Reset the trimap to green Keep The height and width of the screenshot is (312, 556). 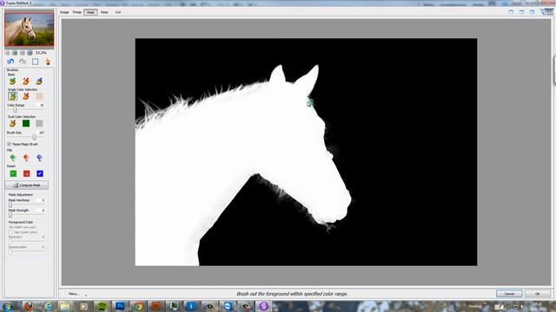coord(13,173)
